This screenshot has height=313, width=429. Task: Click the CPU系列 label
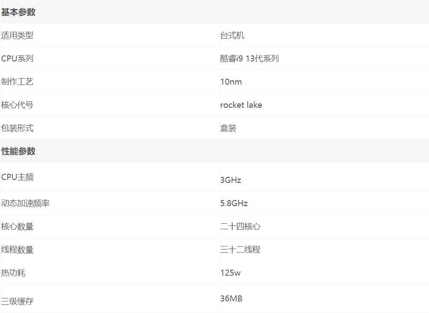[17, 58]
